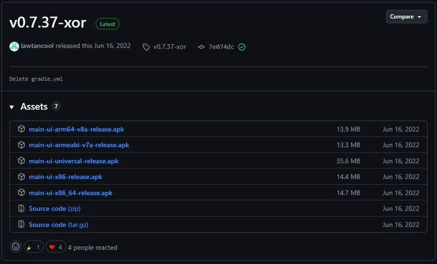
Task: Toggle the heart reaction with 4
Action: click(56, 247)
